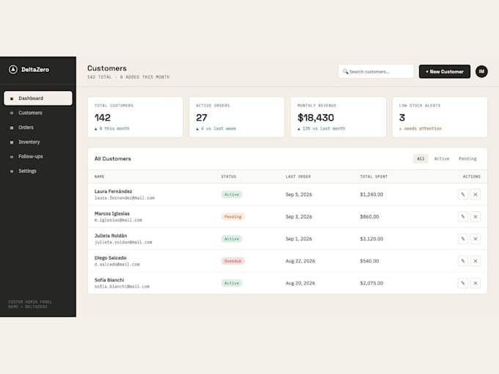Click the needs attention alert text

420,128
